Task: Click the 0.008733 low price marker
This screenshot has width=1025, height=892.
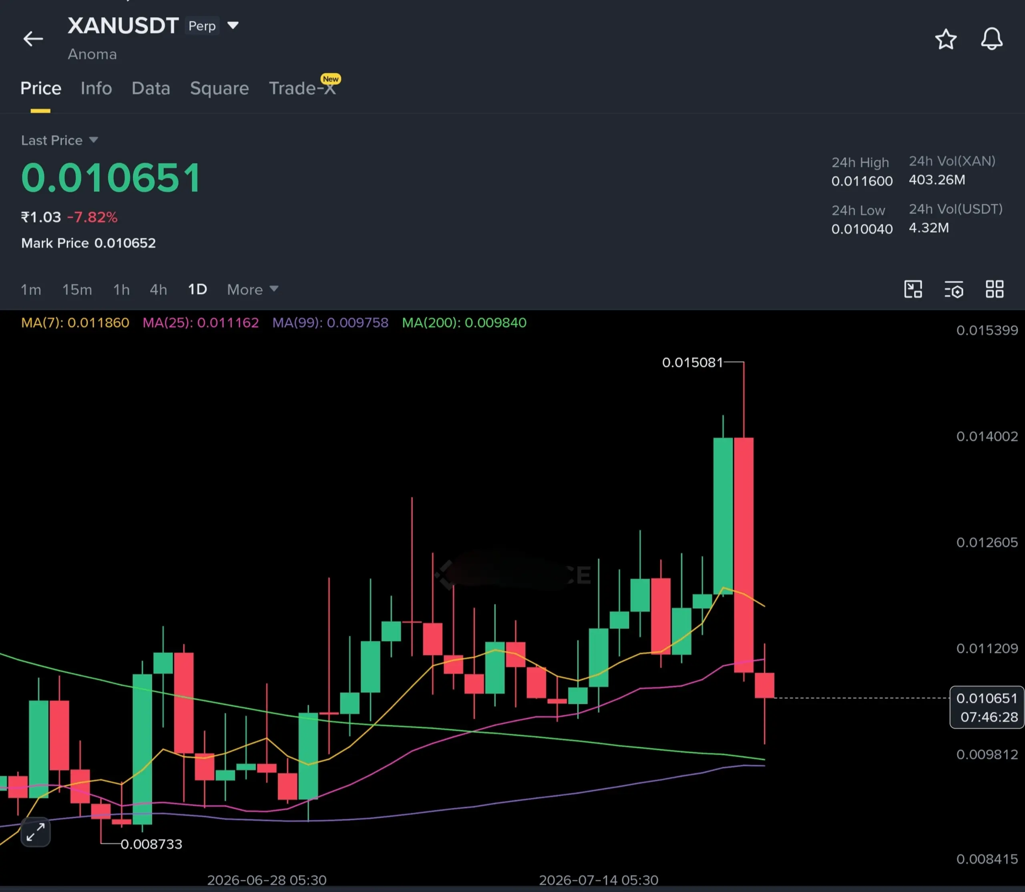Action: tap(151, 844)
